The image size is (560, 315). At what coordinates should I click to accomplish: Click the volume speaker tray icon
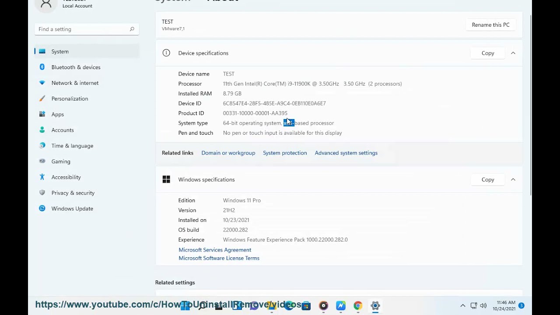[x=483, y=306]
